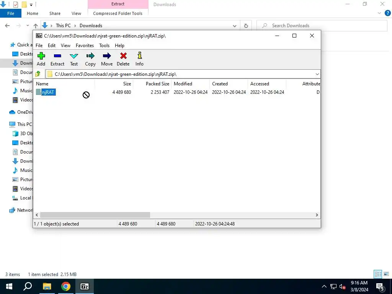Image resolution: width=392 pixels, height=294 pixels.
Task: Open the Compressed Folder Tools tab
Action: pos(118,13)
